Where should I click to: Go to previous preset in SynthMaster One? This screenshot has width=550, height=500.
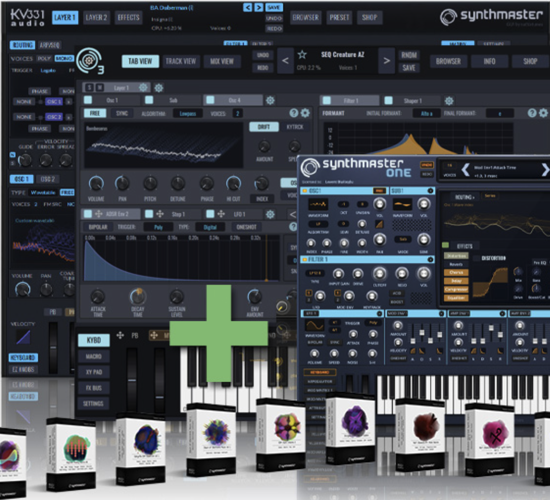pos(465,170)
